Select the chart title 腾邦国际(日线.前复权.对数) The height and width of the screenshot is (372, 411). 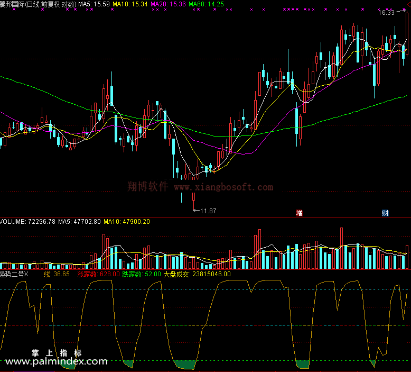[38, 4]
